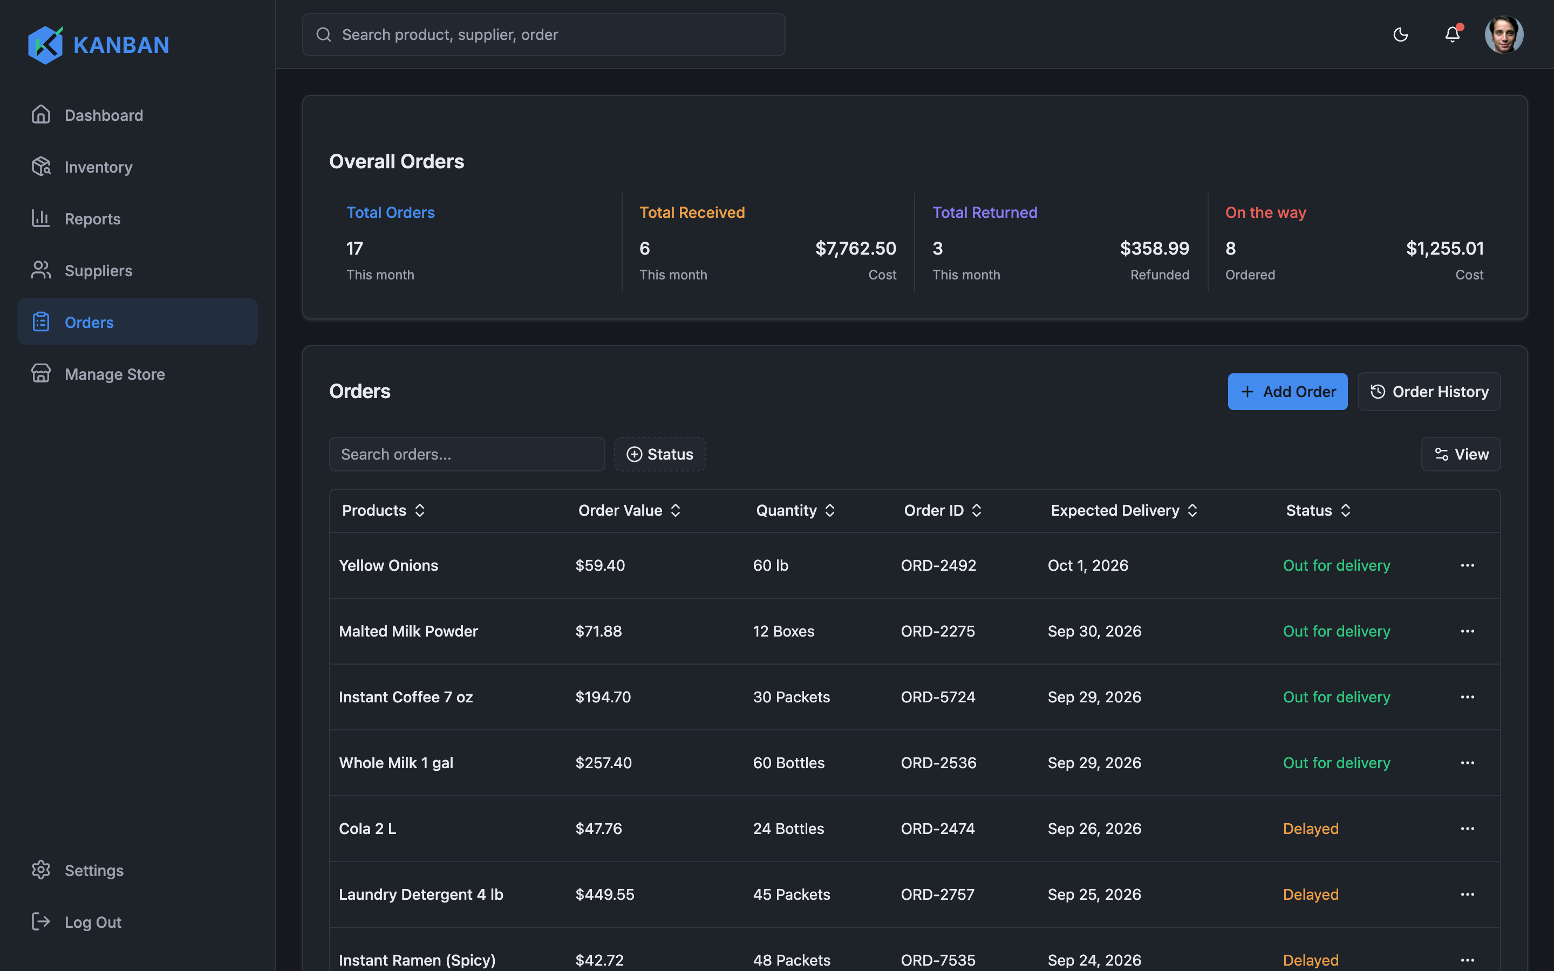The image size is (1554, 971).
Task: Click the Suppliers people icon
Action: point(41,270)
